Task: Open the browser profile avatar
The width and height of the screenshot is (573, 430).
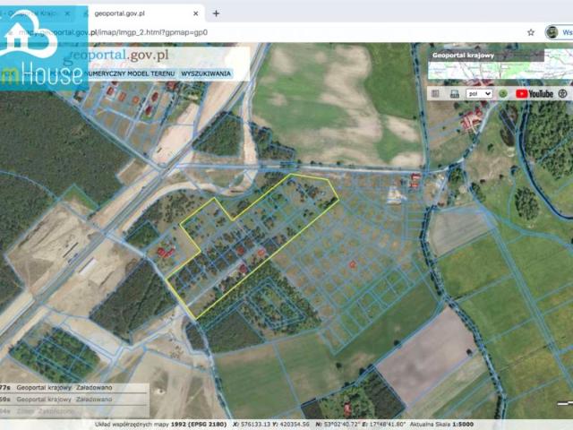Action: [552, 31]
